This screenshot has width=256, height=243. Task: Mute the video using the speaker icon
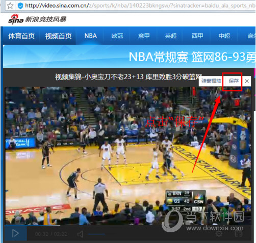point(80,234)
